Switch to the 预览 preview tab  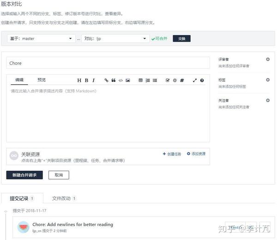point(42,80)
